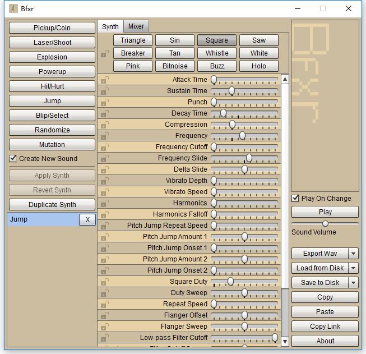Toggle the lock icon for Frequency Slide
Image resolution: width=366 pixels, height=354 pixels.
tap(105, 158)
